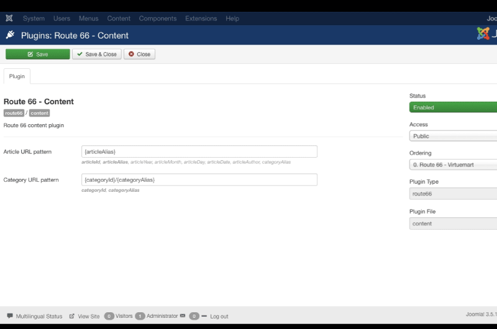Screen dimensions: 497x329
Task: Click the Category URL pattern label
Action: pos(31,179)
